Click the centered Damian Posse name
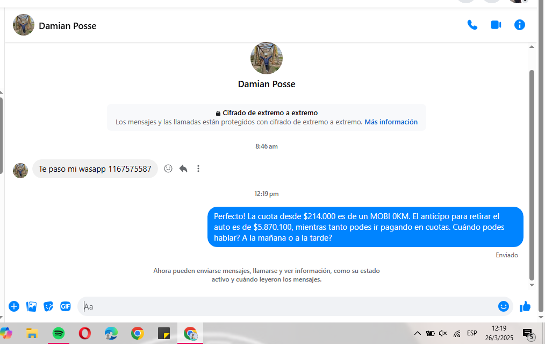This screenshot has width=545, height=344. [267, 85]
